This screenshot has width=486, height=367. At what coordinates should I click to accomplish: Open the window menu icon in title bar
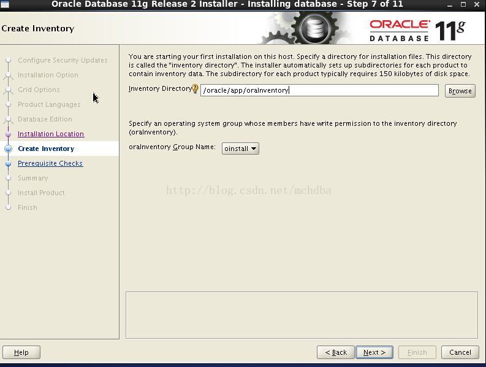(5, 4)
